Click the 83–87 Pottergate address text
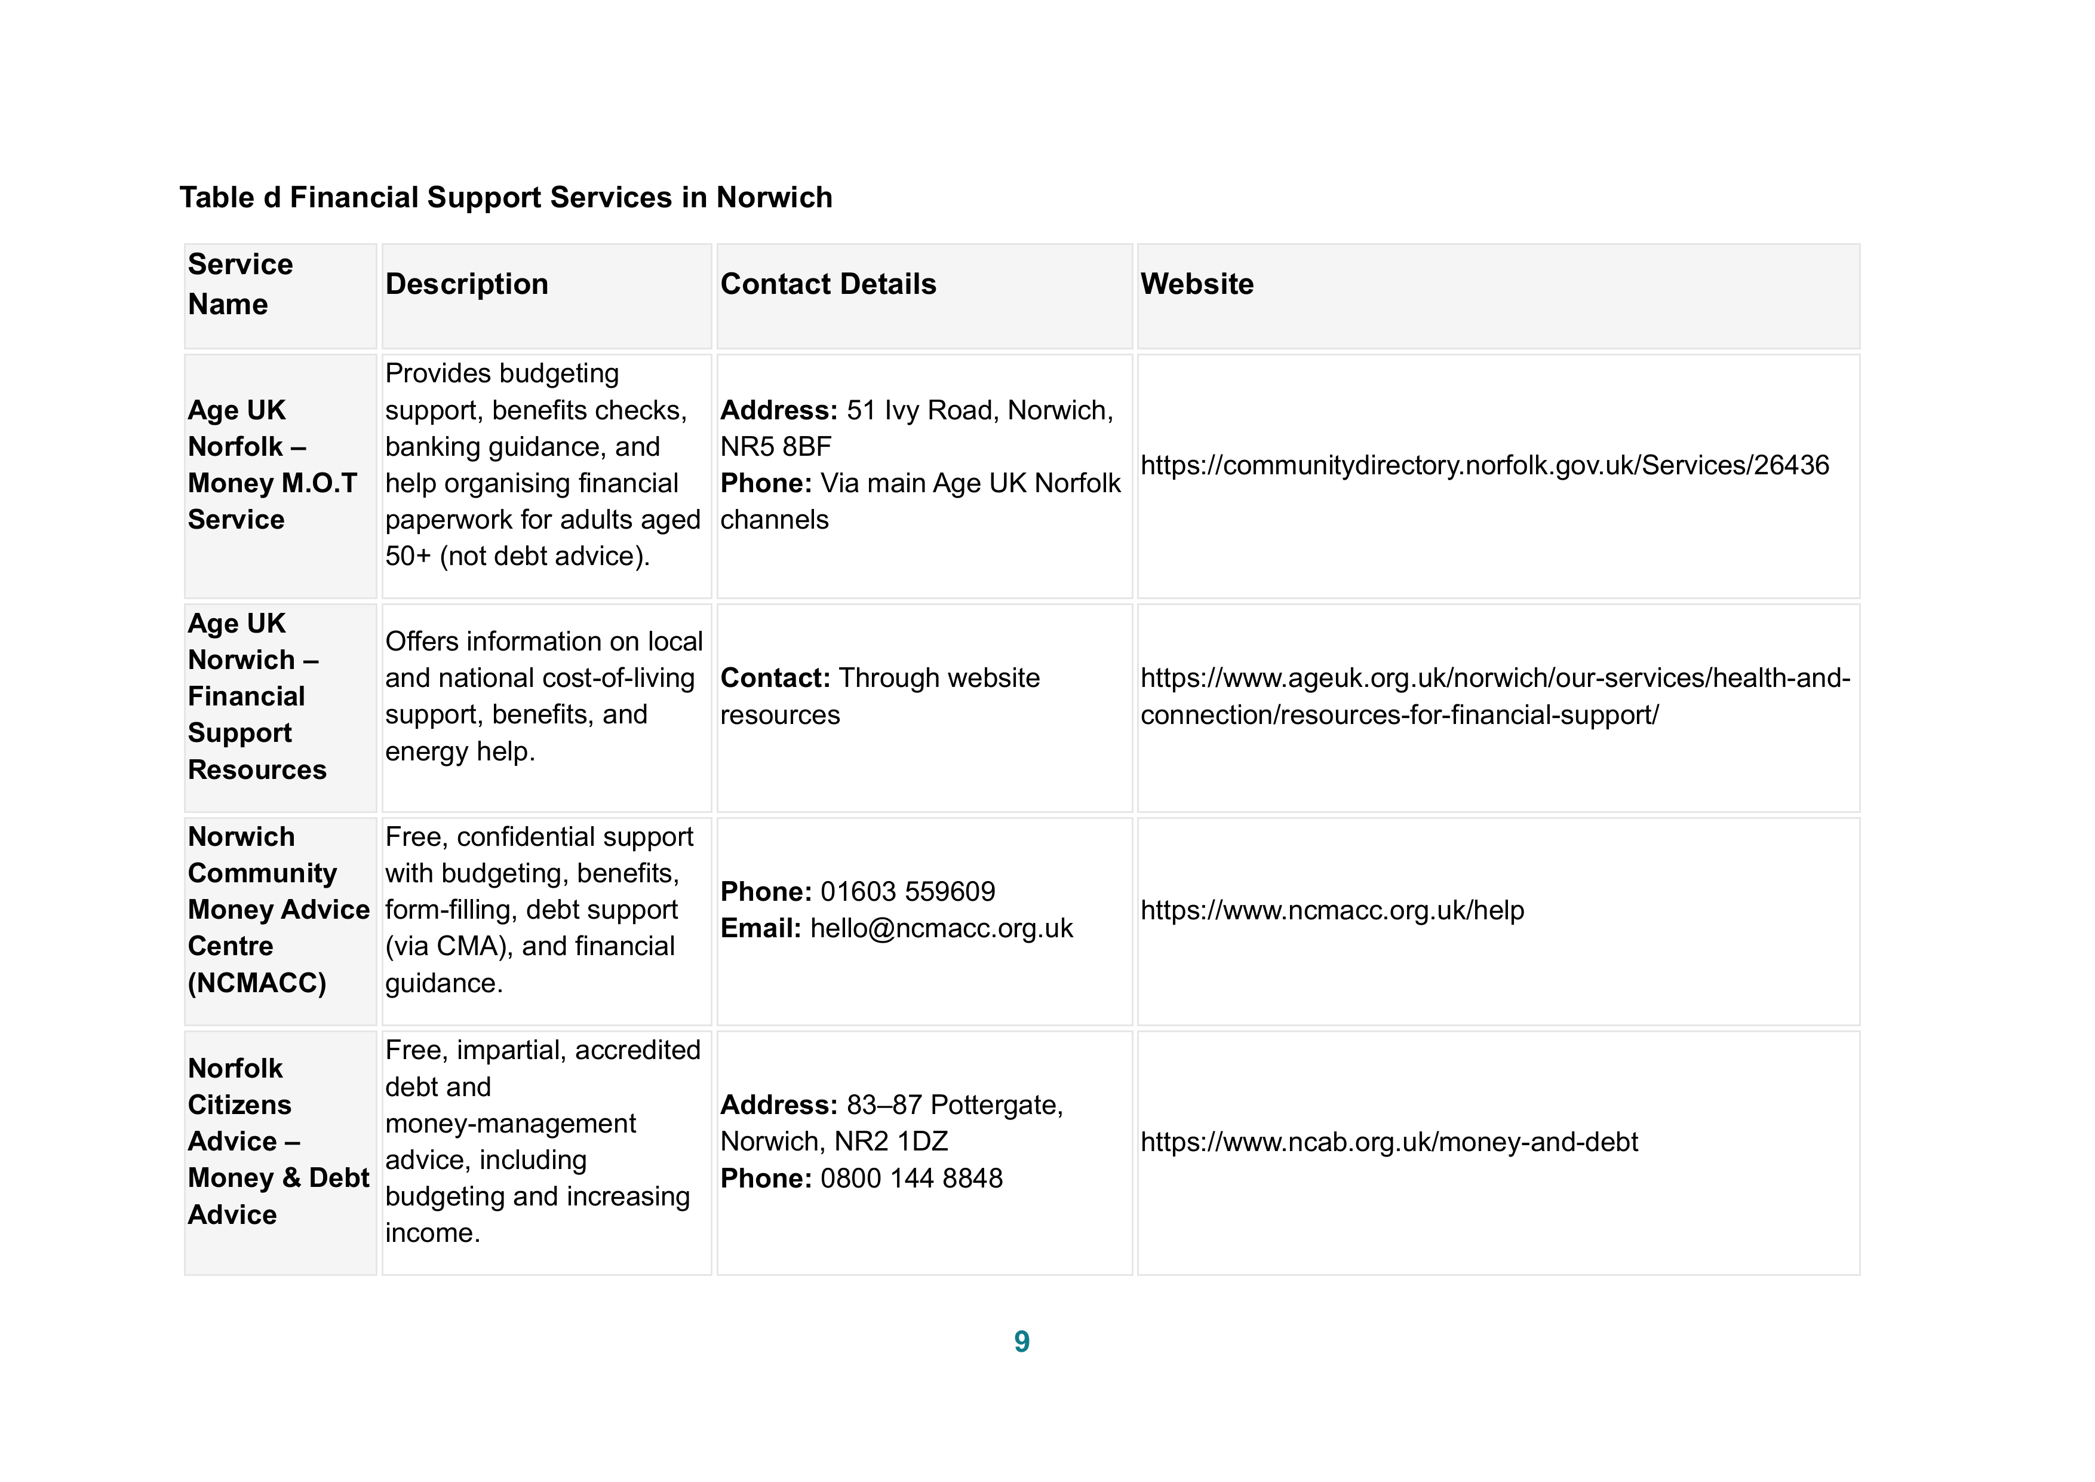 (892, 1122)
